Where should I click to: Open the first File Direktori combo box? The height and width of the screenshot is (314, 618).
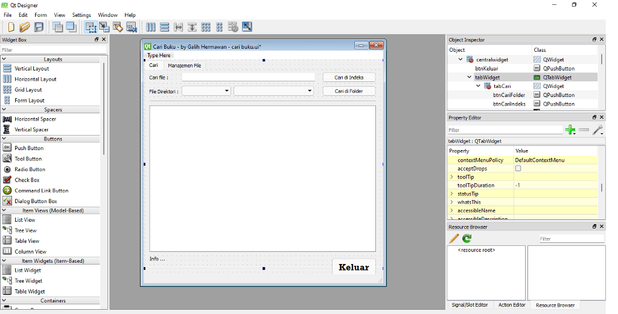point(206,91)
